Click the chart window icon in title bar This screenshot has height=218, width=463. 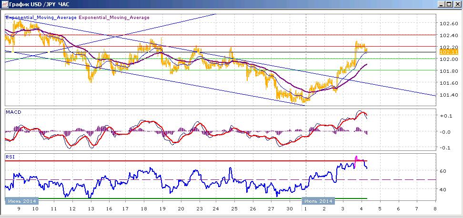[x=5, y=4]
